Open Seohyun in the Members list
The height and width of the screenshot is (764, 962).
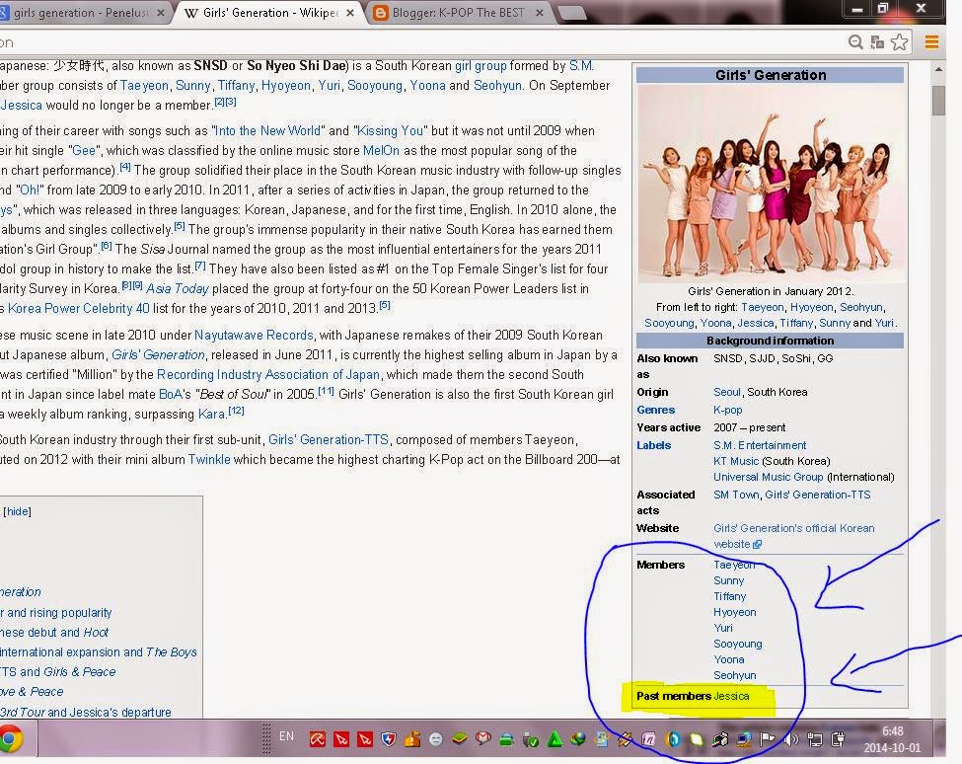coord(735,675)
